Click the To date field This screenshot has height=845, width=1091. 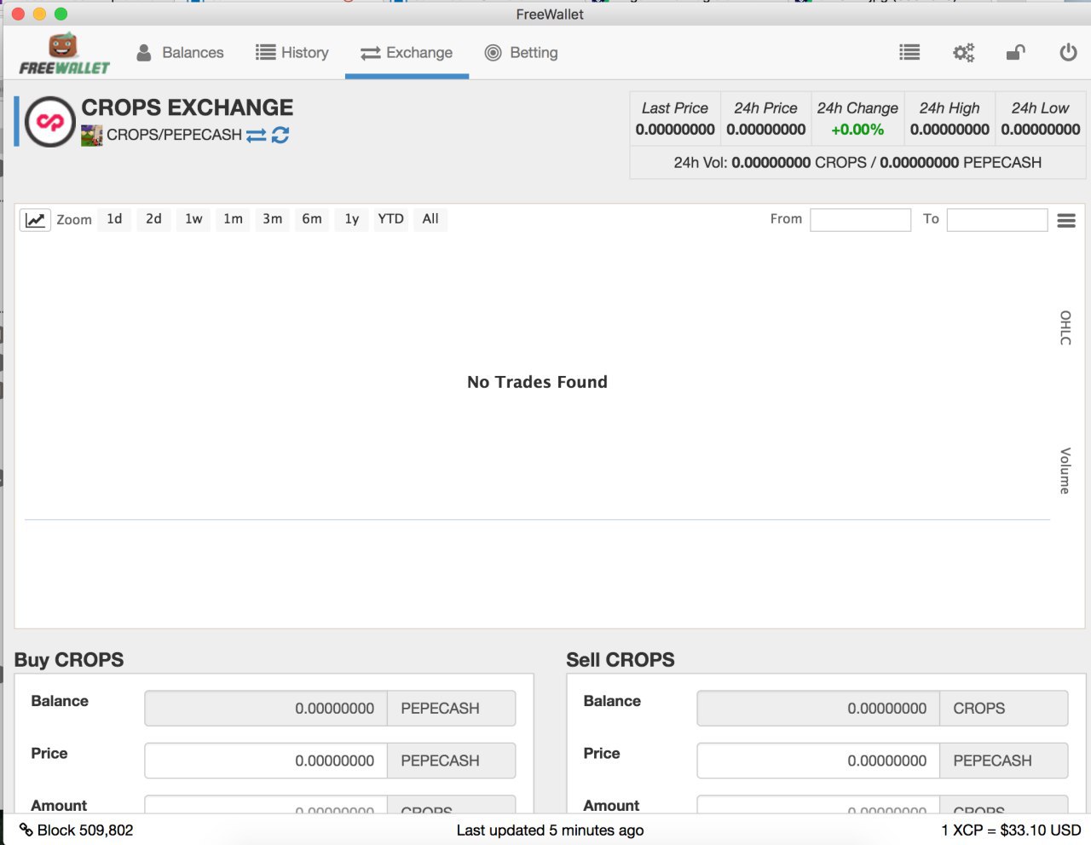pyautogui.click(x=996, y=220)
